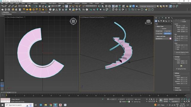This screenshot has width=191, height=107.
Task: Switch to the Modeling ribbon tab
Action: pos(6,12)
